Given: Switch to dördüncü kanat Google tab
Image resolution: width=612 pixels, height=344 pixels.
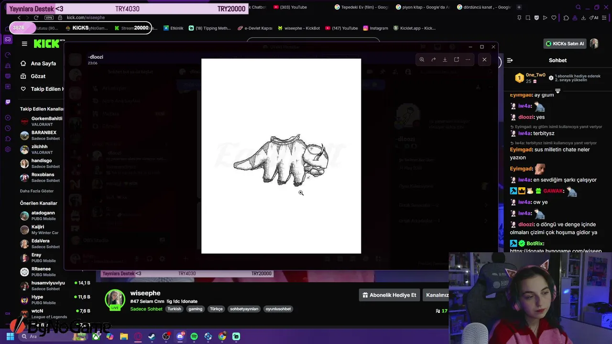Looking at the screenshot, I should [484, 7].
